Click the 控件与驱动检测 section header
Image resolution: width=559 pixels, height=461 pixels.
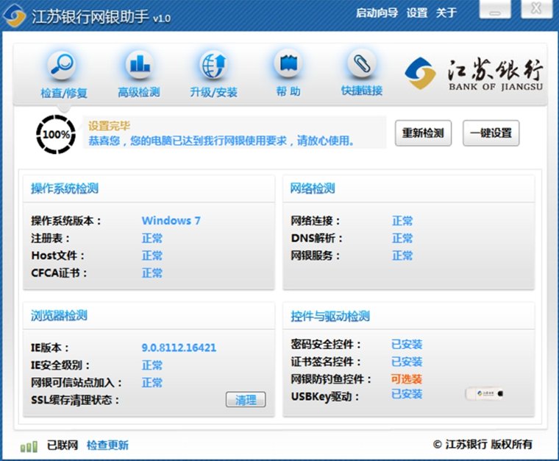pos(330,316)
